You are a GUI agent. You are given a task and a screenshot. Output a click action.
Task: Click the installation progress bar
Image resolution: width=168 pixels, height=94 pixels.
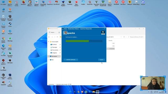tap(84, 41)
